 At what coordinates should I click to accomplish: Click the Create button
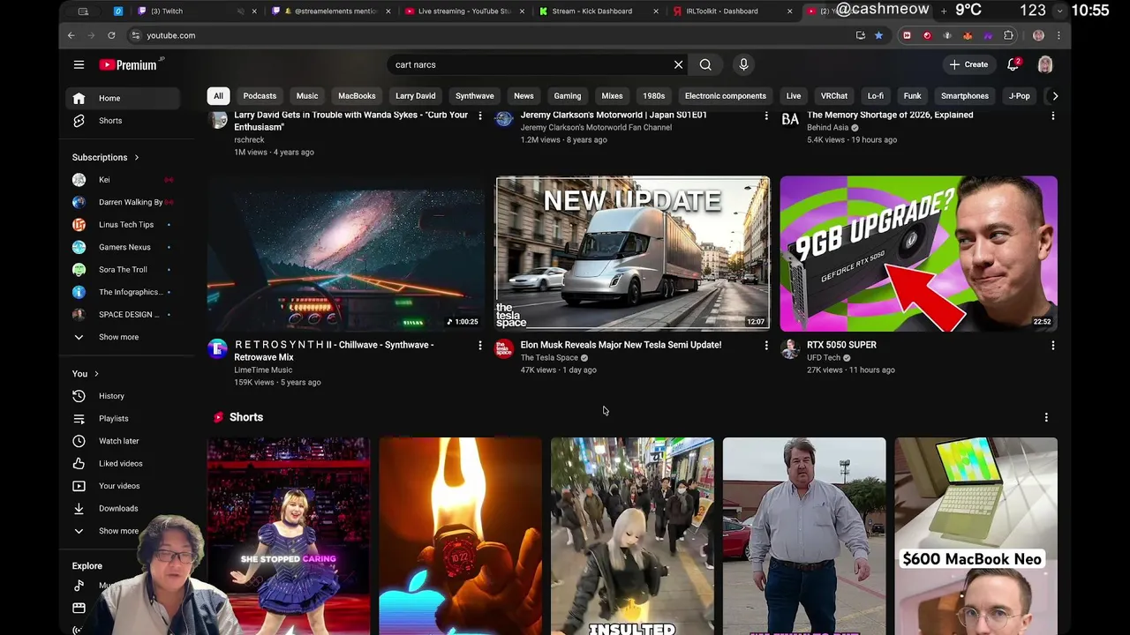(968, 64)
